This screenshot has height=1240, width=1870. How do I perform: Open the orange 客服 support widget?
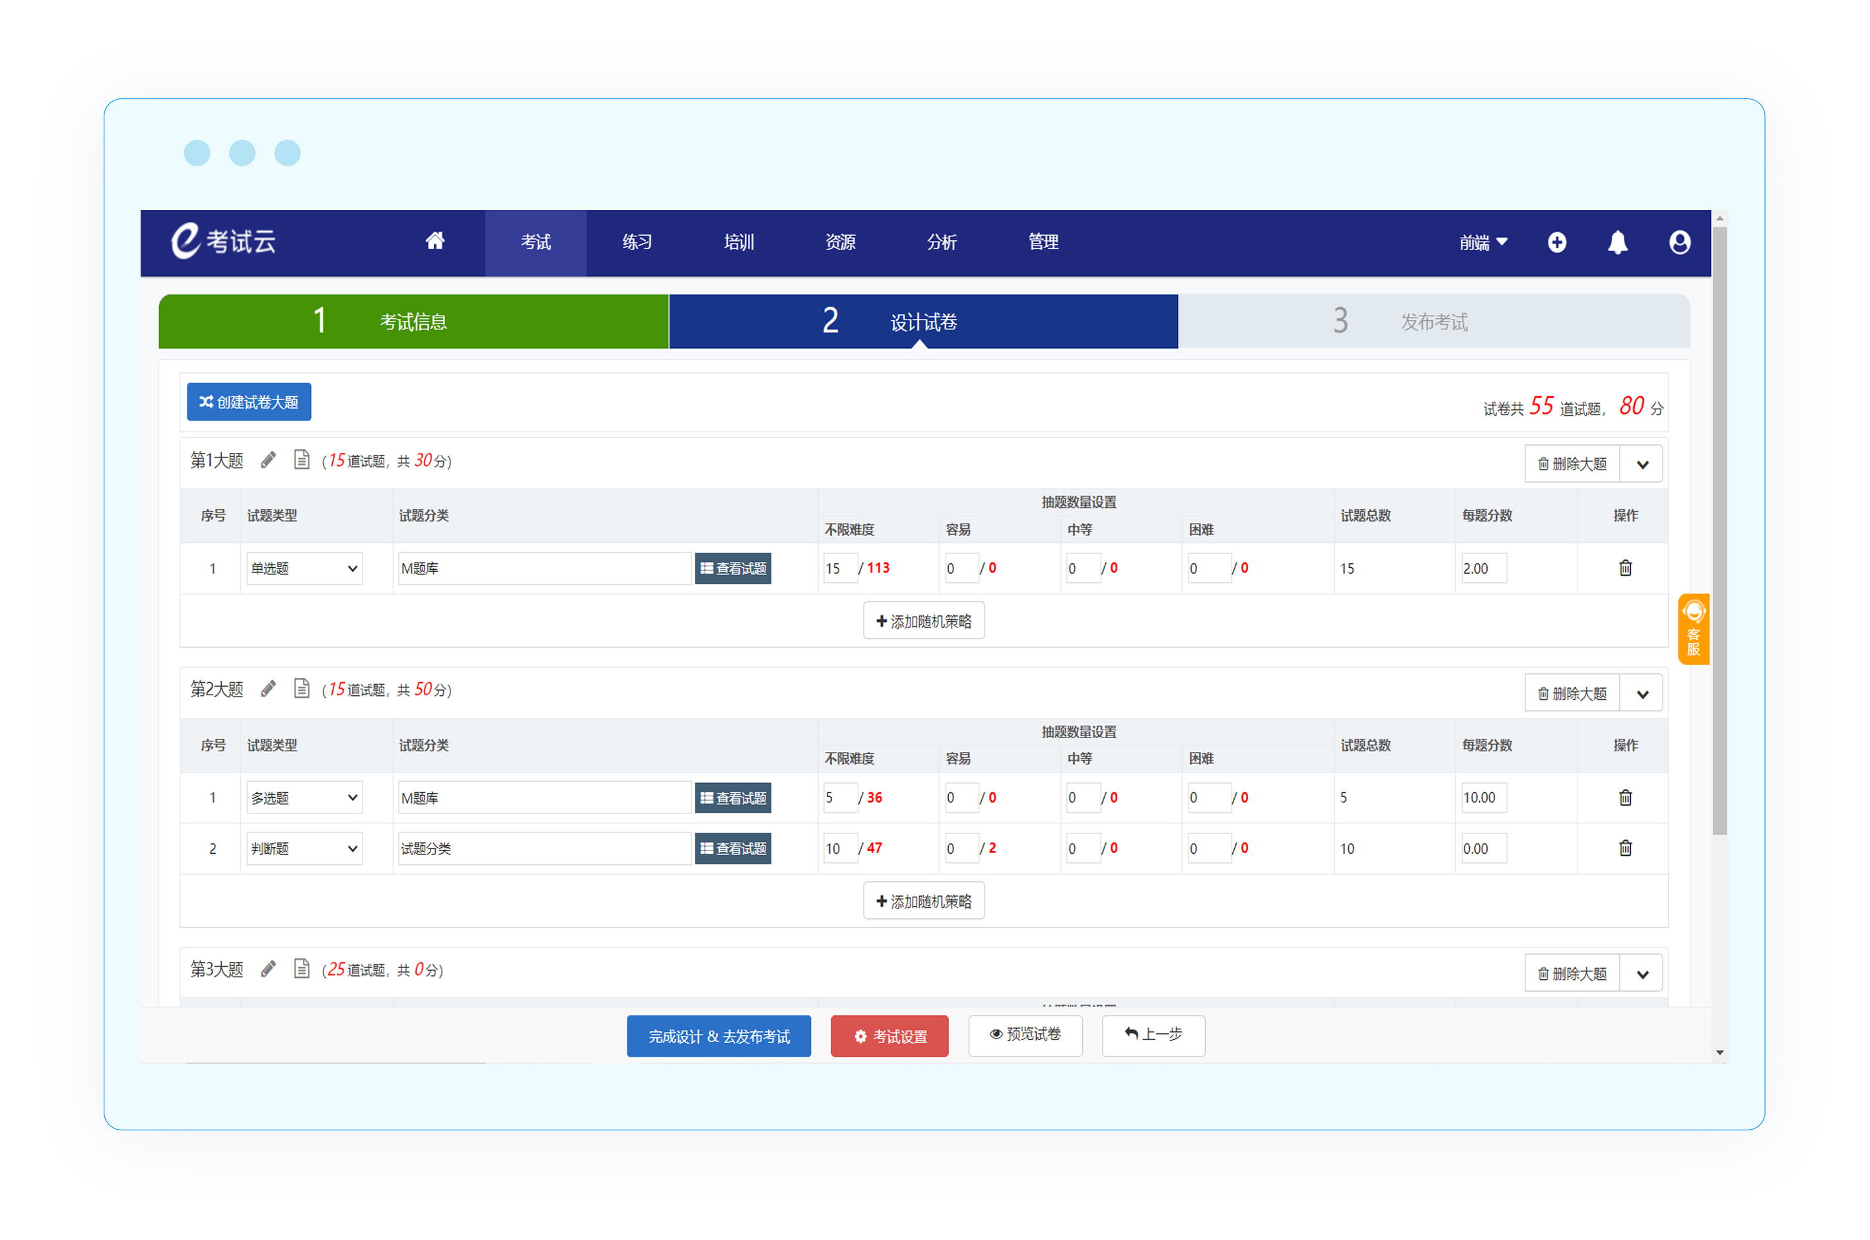tap(1692, 629)
